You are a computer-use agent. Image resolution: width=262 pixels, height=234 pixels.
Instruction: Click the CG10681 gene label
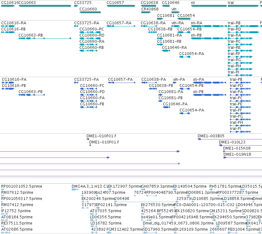click(166, 15)
